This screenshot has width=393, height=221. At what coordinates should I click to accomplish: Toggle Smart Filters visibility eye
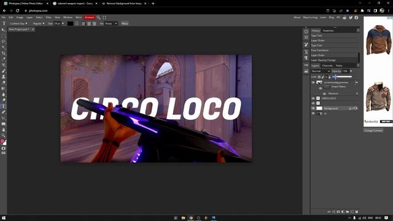tap(321, 88)
